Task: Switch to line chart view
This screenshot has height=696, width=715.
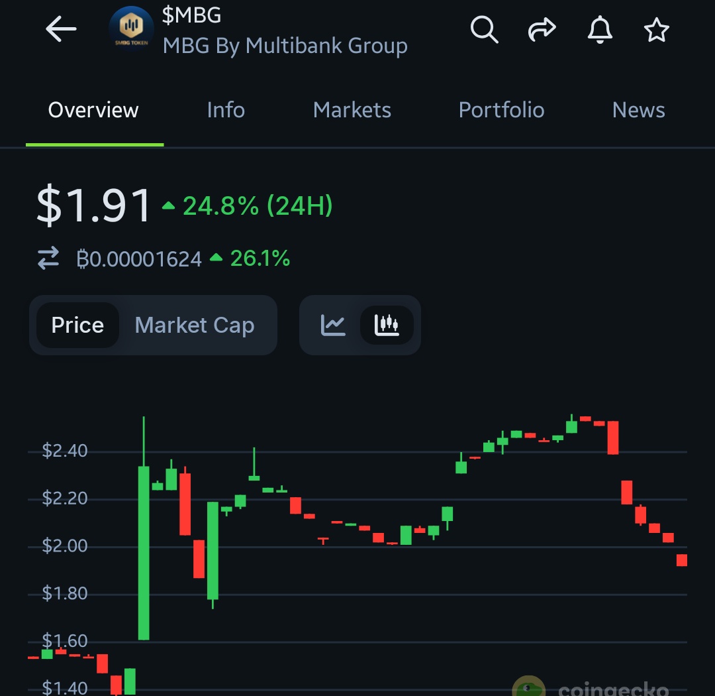Action: point(333,325)
